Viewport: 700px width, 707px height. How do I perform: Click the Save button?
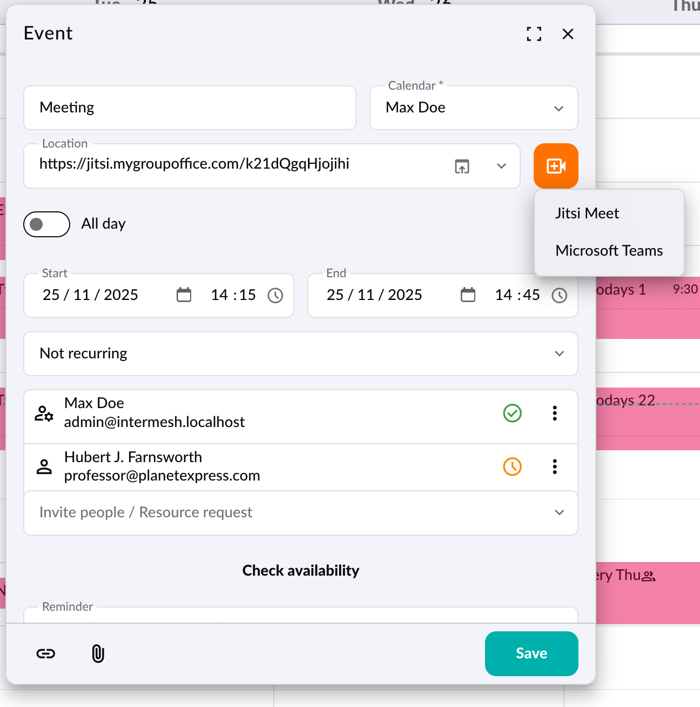531,653
